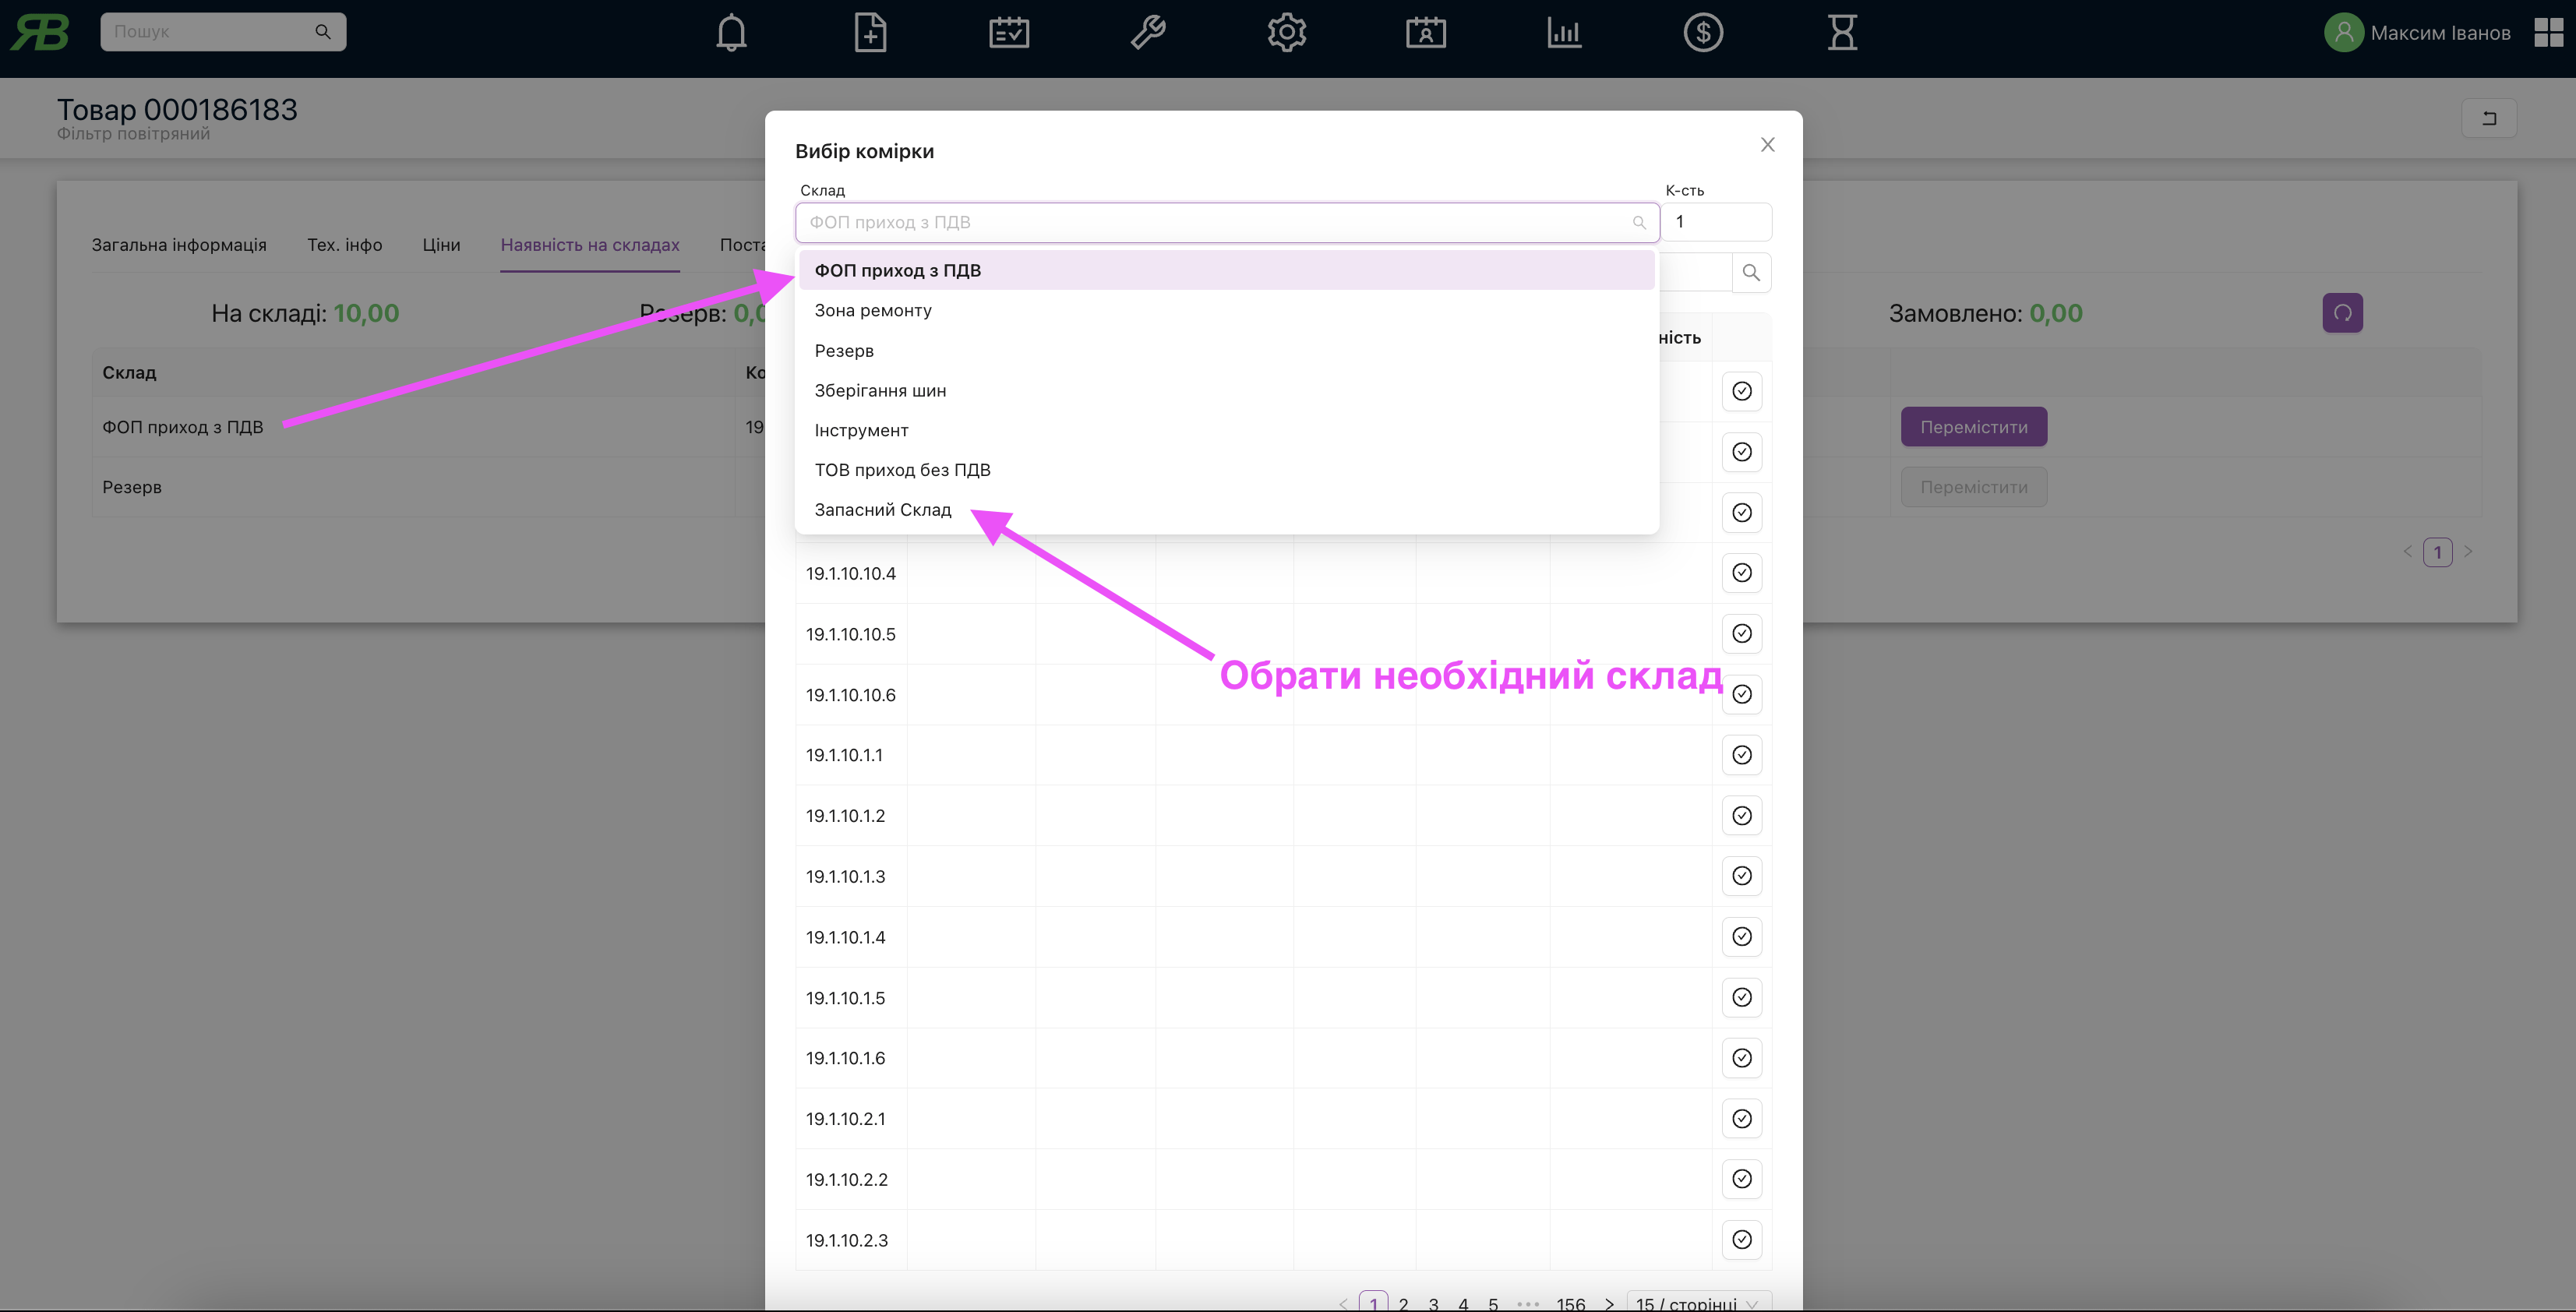Viewport: 2576px width, 1312px height.
Task: Choose 'Запасний Склад' dropdown option
Action: click(883, 510)
